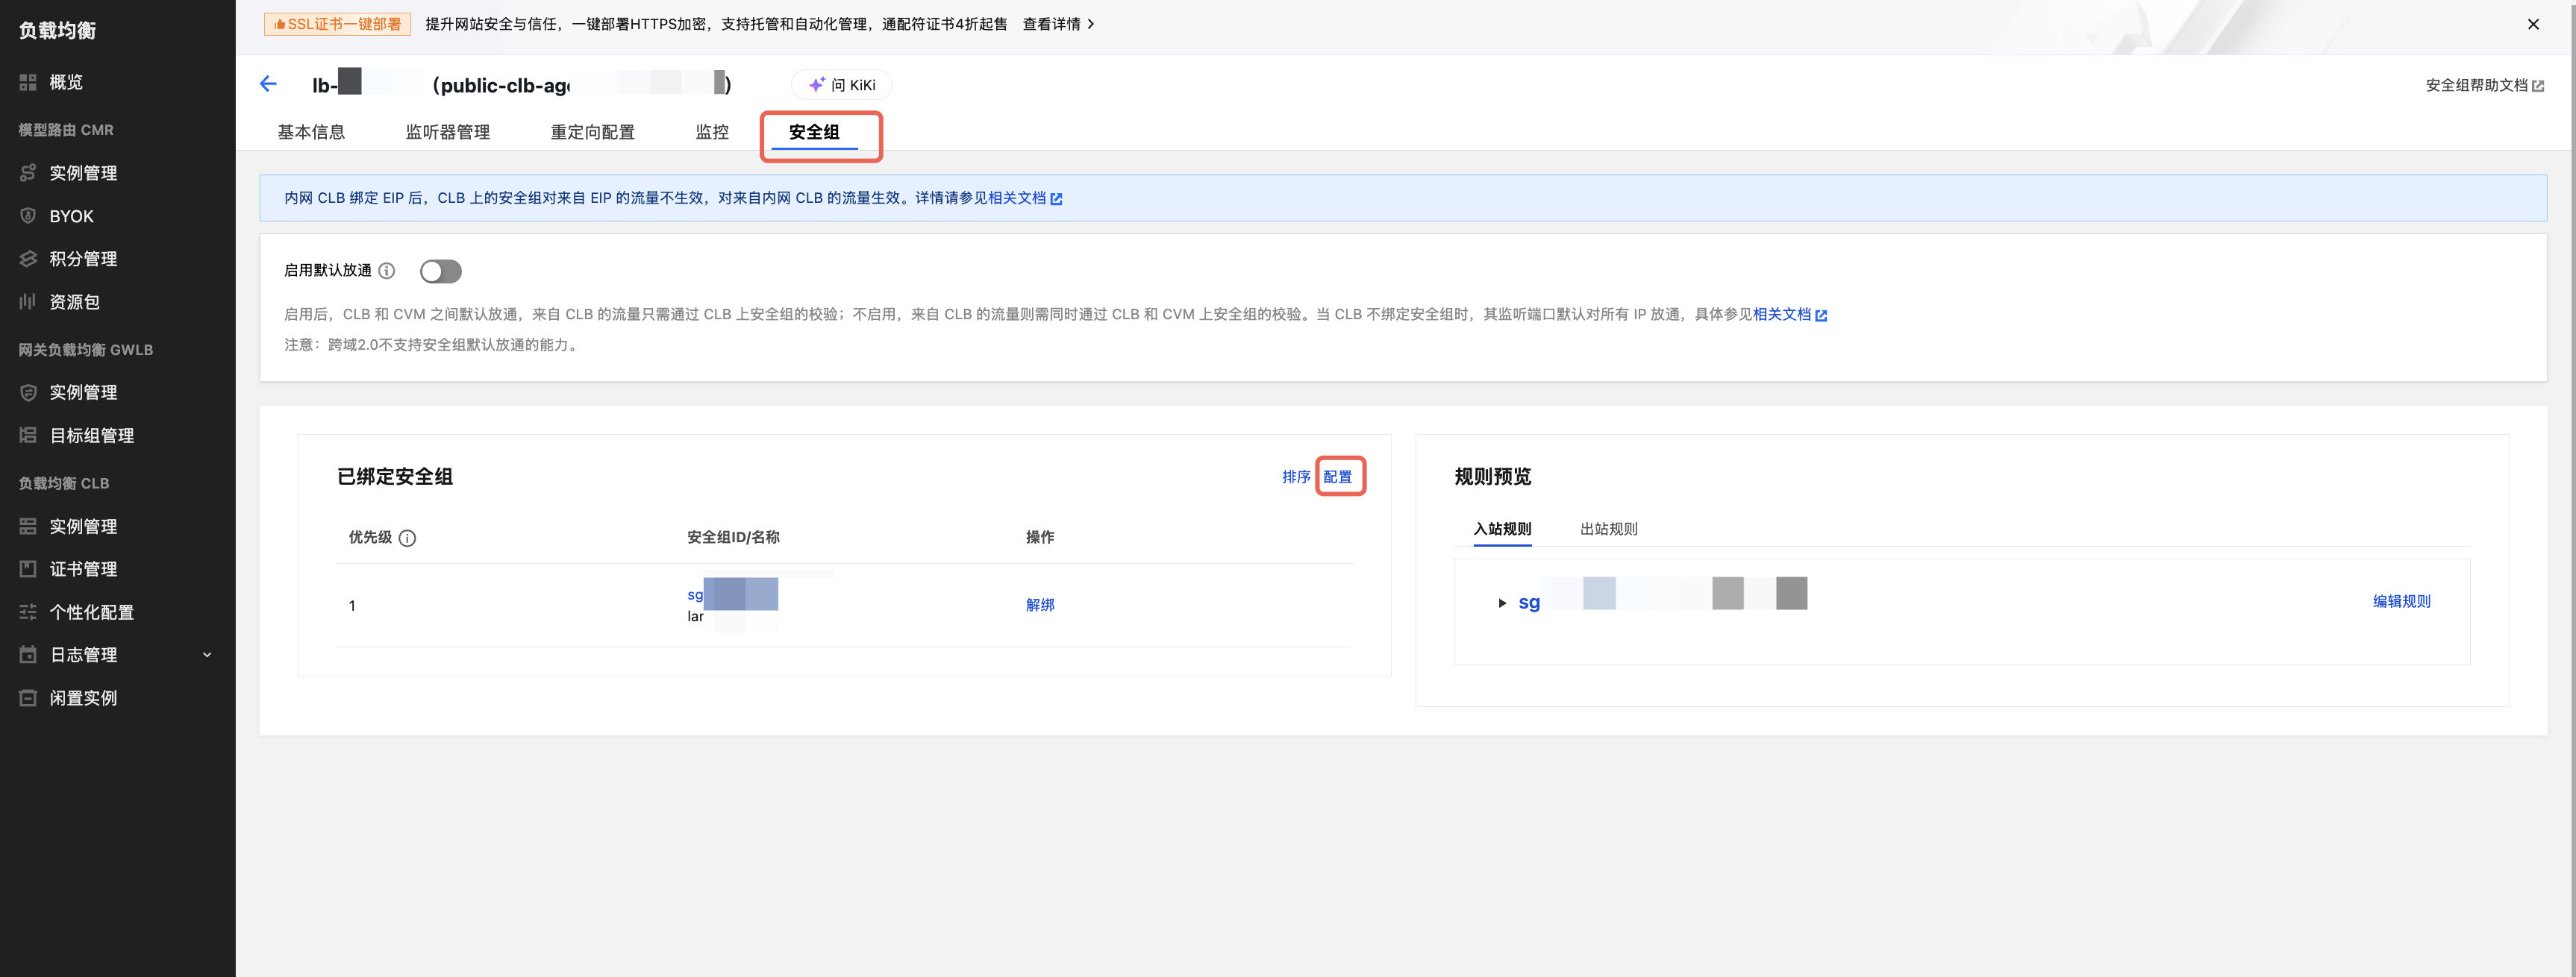Open 相关文档 link in the blue notice
The height and width of the screenshot is (977, 2576).
[x=1024, y=198]
